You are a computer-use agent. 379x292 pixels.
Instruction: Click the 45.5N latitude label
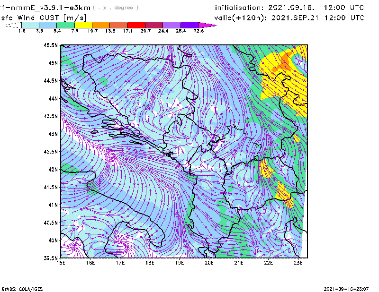pyautogui.click(x=51, y=45)
